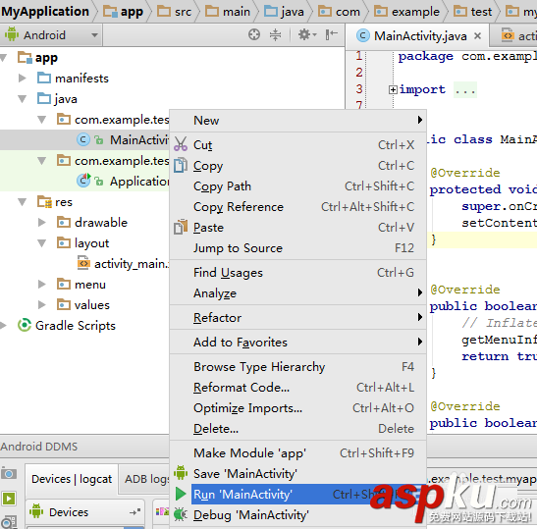
Task: Choose Jump to Source
Action: (298, 248)
